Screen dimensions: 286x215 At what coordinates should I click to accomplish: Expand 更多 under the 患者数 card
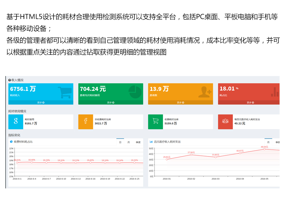pyautogui.click(x=181, y=102)
